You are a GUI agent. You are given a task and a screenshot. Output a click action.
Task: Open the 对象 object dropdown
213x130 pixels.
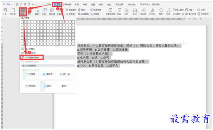[189, 10]
